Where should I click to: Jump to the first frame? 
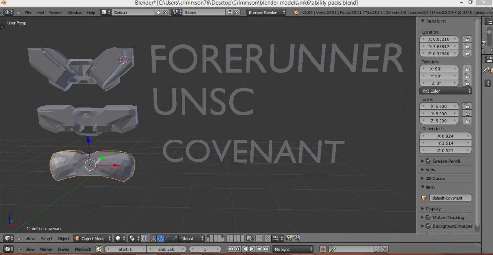pyautogui.click(x=230, y=249)
